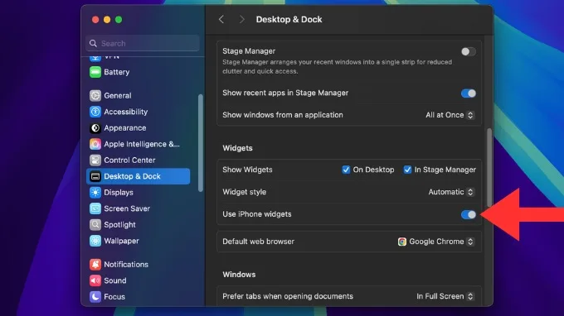
Task: Open Notifications settings
Action: pyautogui.click(x=139, y=265)
